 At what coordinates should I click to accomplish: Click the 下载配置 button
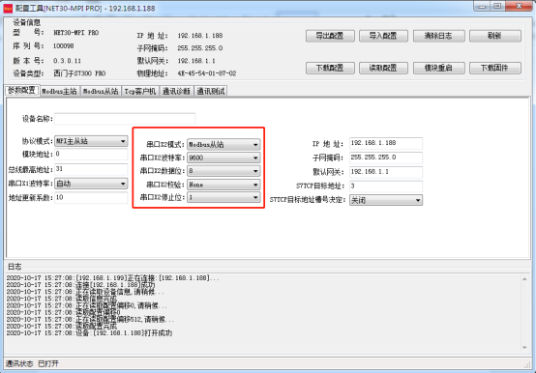click(x=330, y=68)
